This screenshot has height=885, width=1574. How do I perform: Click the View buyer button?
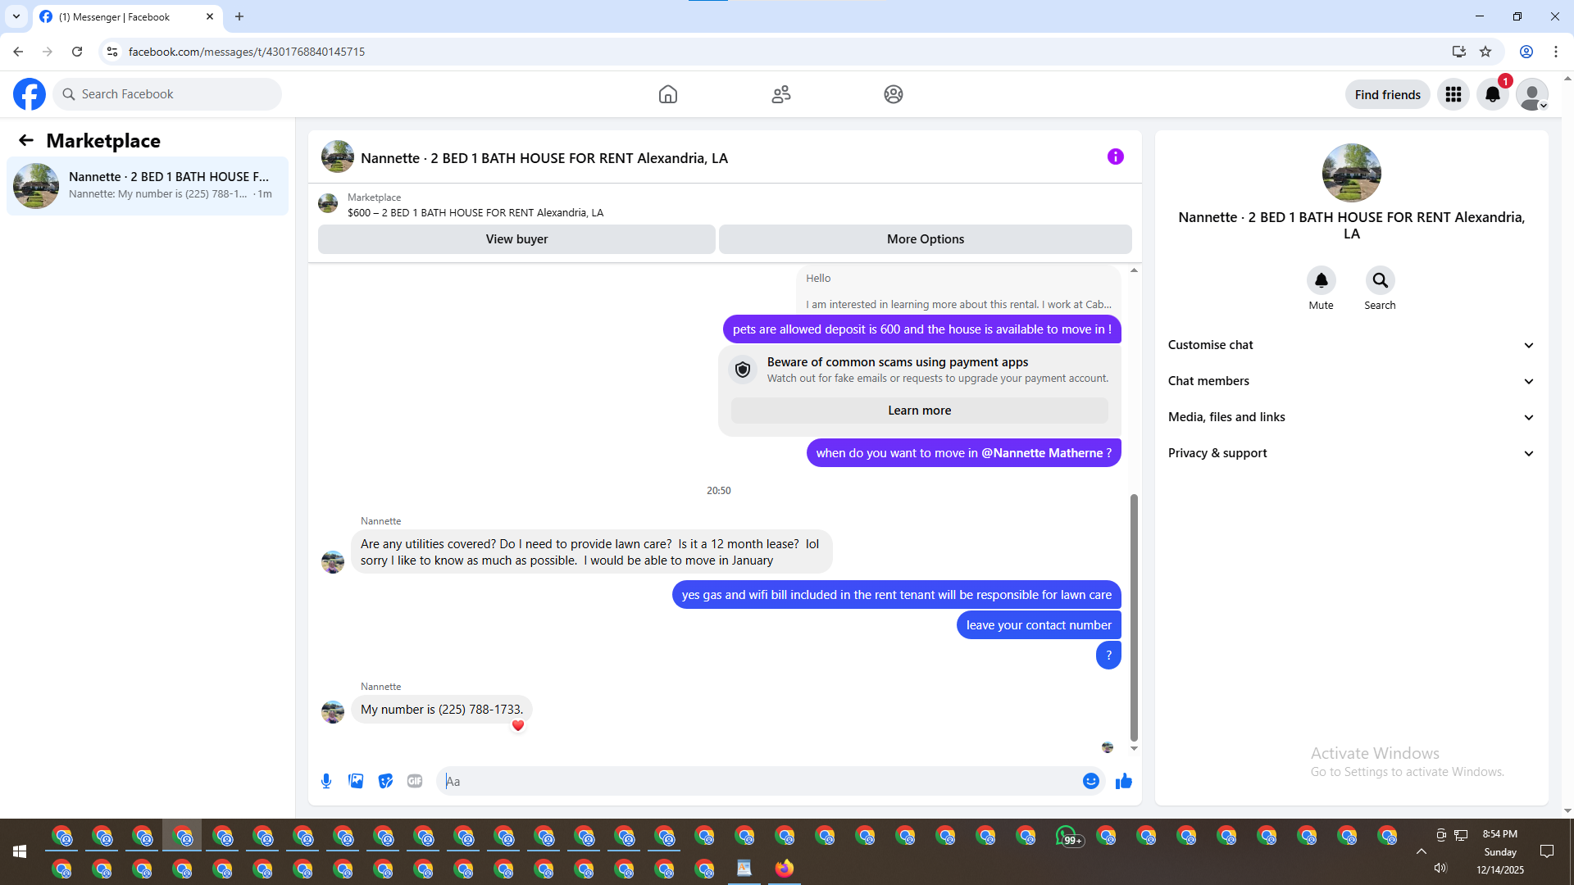(516, 239)
